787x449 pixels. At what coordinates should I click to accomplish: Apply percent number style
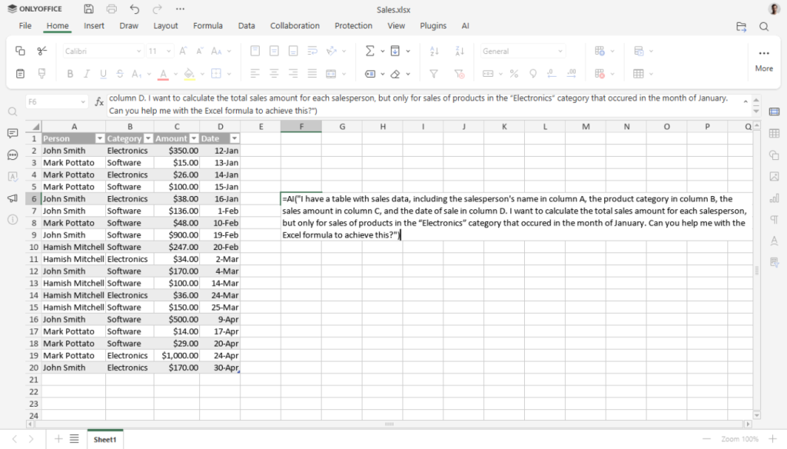tap(513, 72)
